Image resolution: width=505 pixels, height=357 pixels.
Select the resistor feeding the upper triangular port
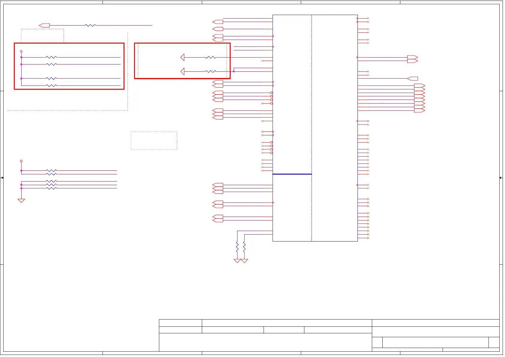[x=211, y=57]
